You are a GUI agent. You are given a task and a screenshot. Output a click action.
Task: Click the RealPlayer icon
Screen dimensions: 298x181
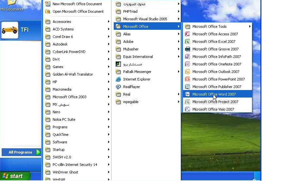[x=118, y=87]
